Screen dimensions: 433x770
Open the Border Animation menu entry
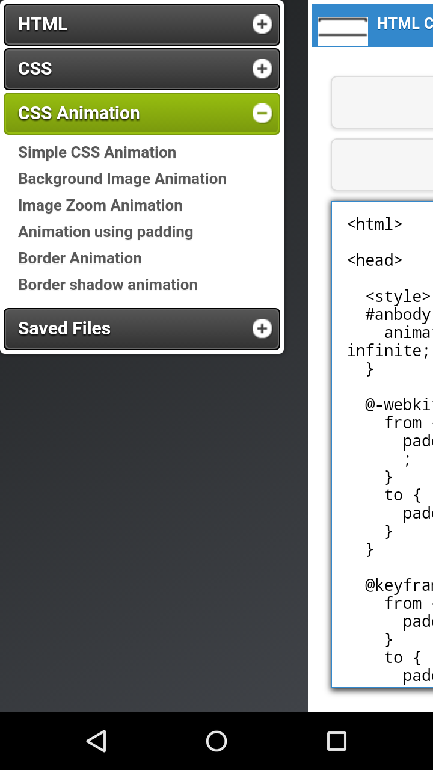80,258
